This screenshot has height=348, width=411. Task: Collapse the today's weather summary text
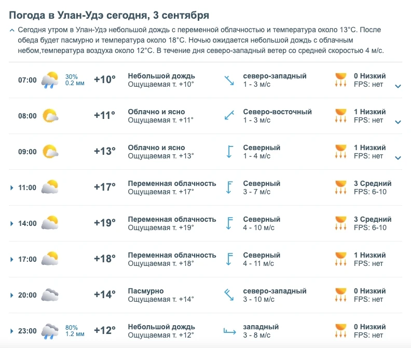12,30
